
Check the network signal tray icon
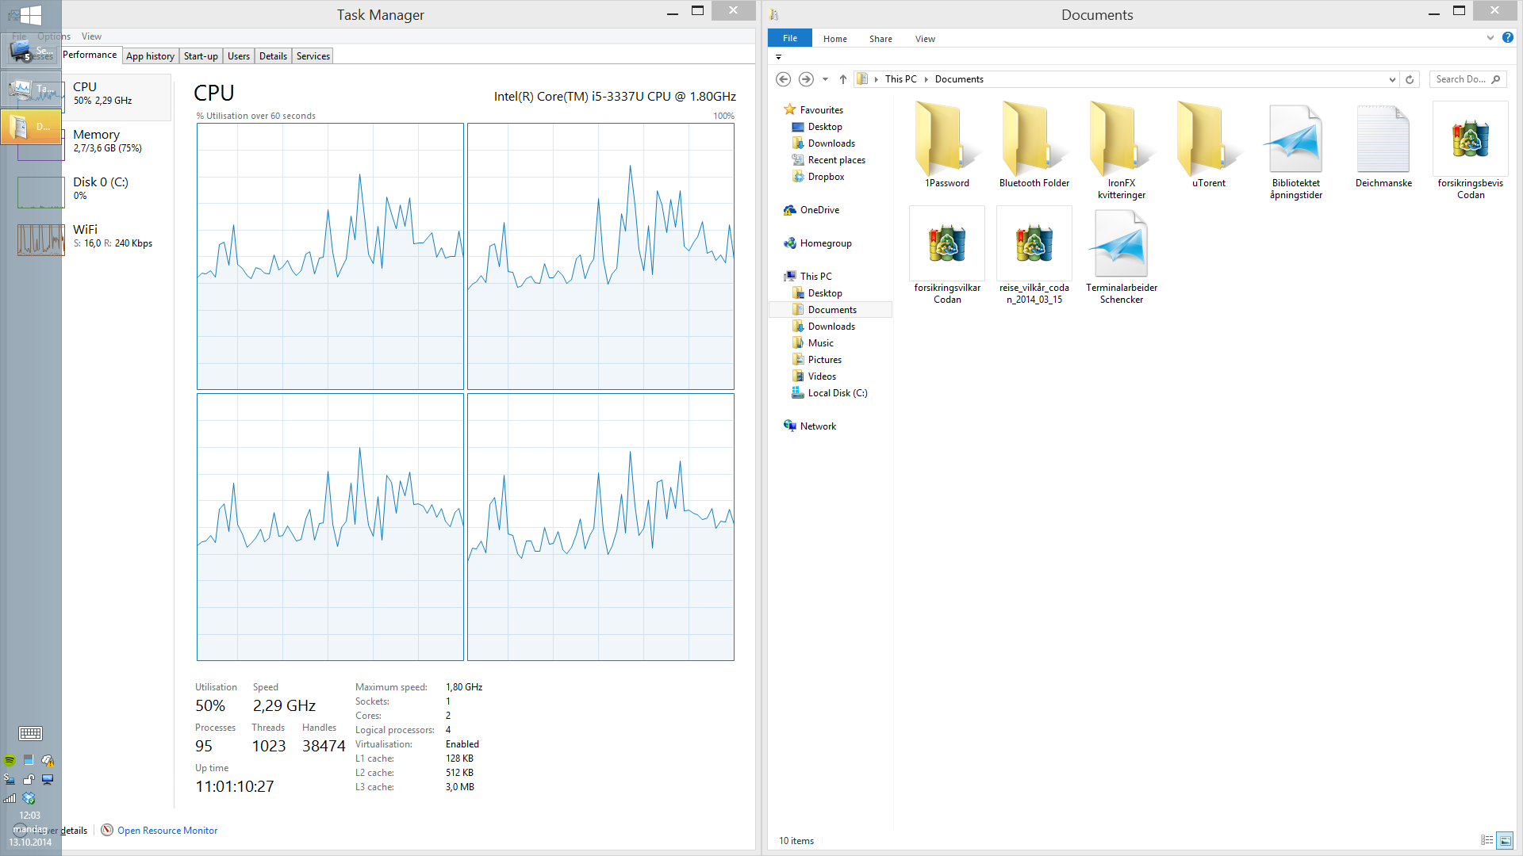[x=9, y=798]
